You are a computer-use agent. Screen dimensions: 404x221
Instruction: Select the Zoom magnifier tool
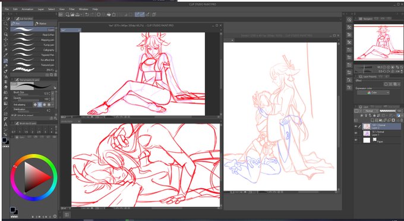click(5, 24)
